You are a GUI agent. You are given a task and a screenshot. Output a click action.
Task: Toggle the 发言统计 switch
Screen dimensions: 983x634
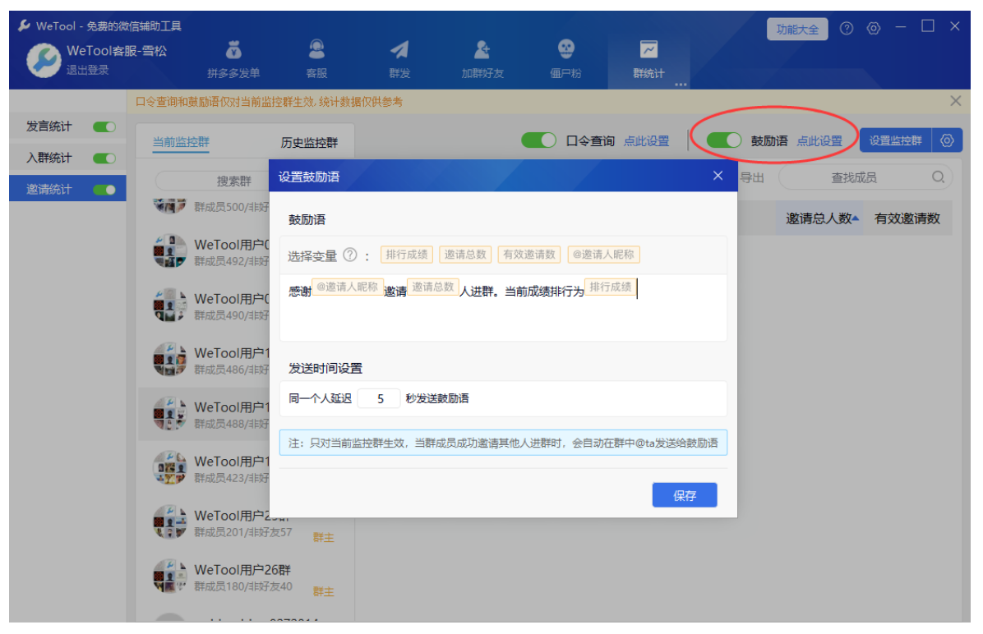104,127
